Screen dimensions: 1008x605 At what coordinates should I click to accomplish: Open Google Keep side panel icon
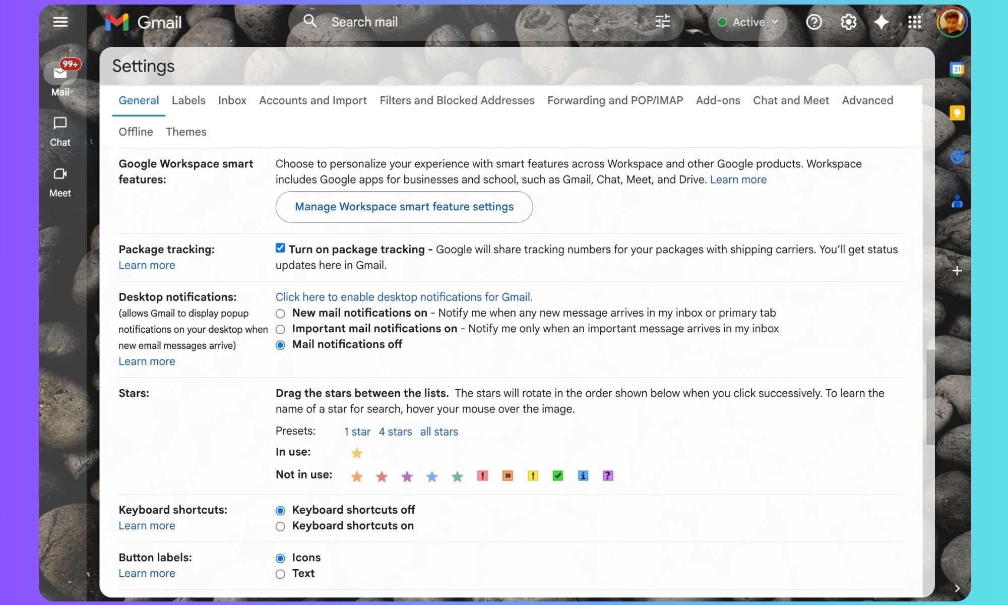[x=957, y=113]
